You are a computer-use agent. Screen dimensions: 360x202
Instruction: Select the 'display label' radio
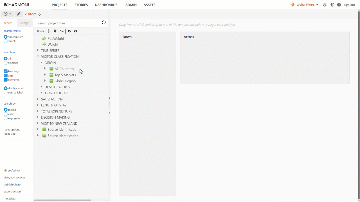(x=6, y=88)
